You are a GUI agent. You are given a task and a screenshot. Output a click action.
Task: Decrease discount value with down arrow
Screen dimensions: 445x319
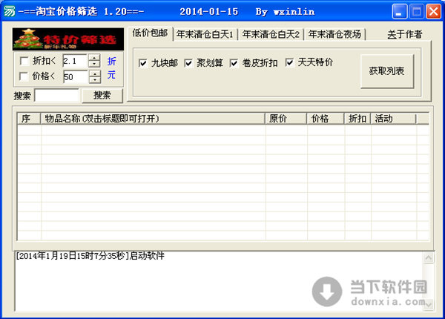point(94,64)
